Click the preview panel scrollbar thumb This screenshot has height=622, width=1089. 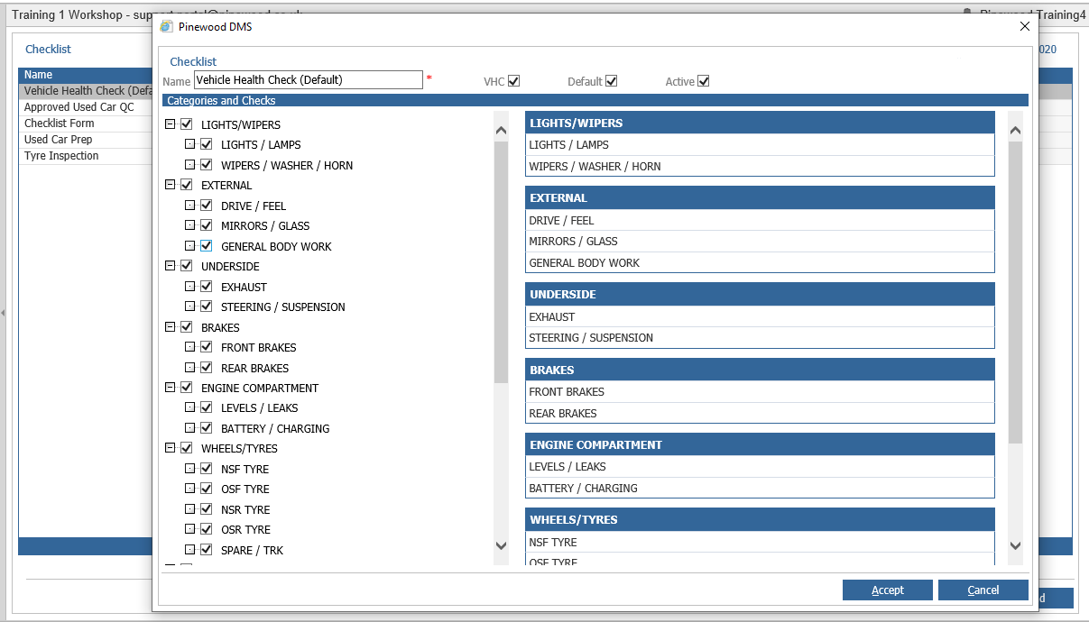point(1015,292)
